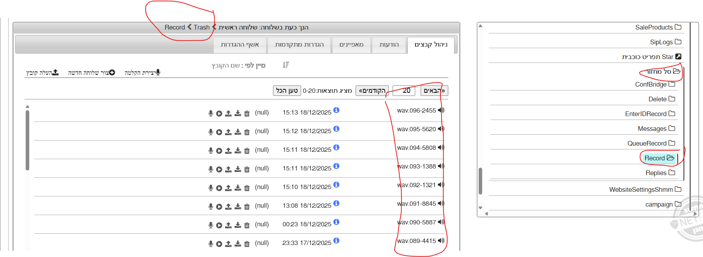This screenshot has width=703, height=257.
Task: Click the sort order icon beside מיין לפי
Action: pyautogui.click(x=286, y=65)
